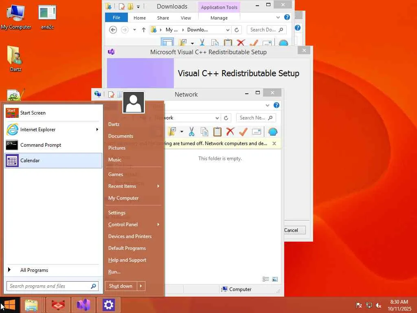417x313 pixels.
Task: Launch Internet Explorer from start menu
Action: 50,130
